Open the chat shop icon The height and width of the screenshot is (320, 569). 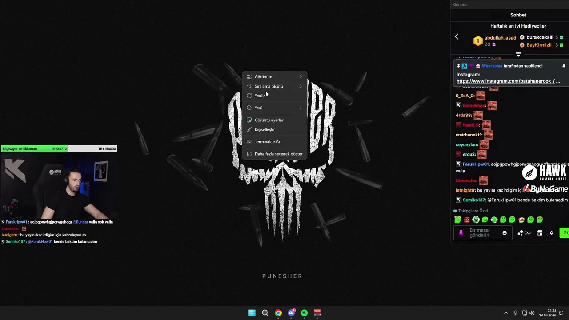point(540,233)
